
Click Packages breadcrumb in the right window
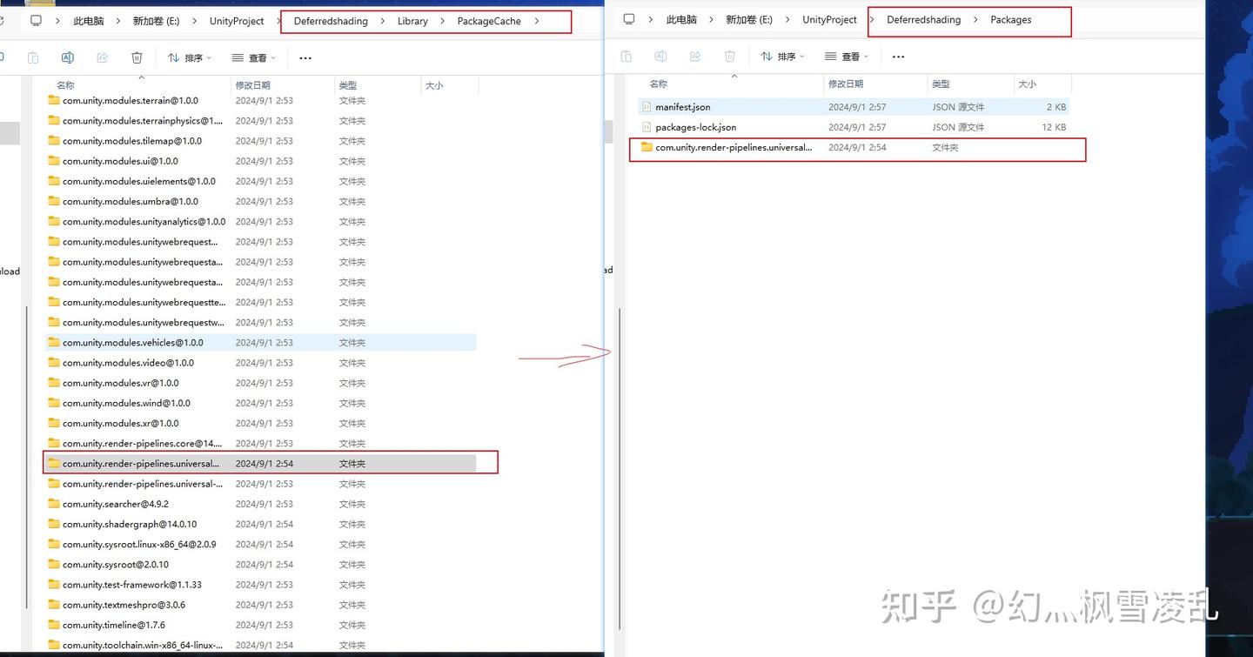(1011, 19)
